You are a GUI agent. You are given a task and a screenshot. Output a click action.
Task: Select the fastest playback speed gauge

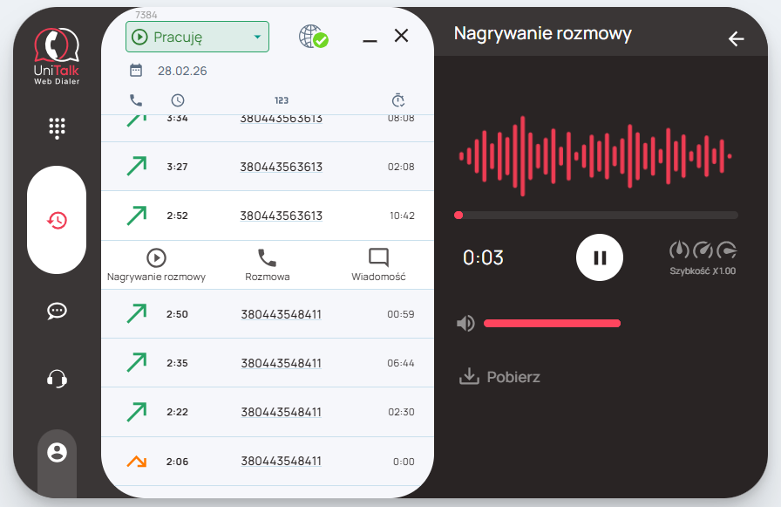click(727, 250)
